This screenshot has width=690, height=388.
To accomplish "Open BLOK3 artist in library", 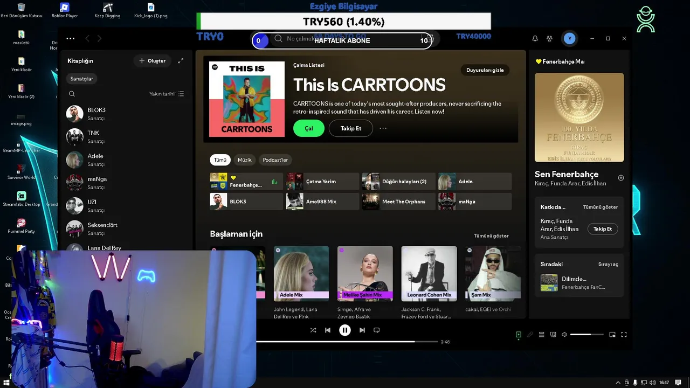I will (125, 114).
